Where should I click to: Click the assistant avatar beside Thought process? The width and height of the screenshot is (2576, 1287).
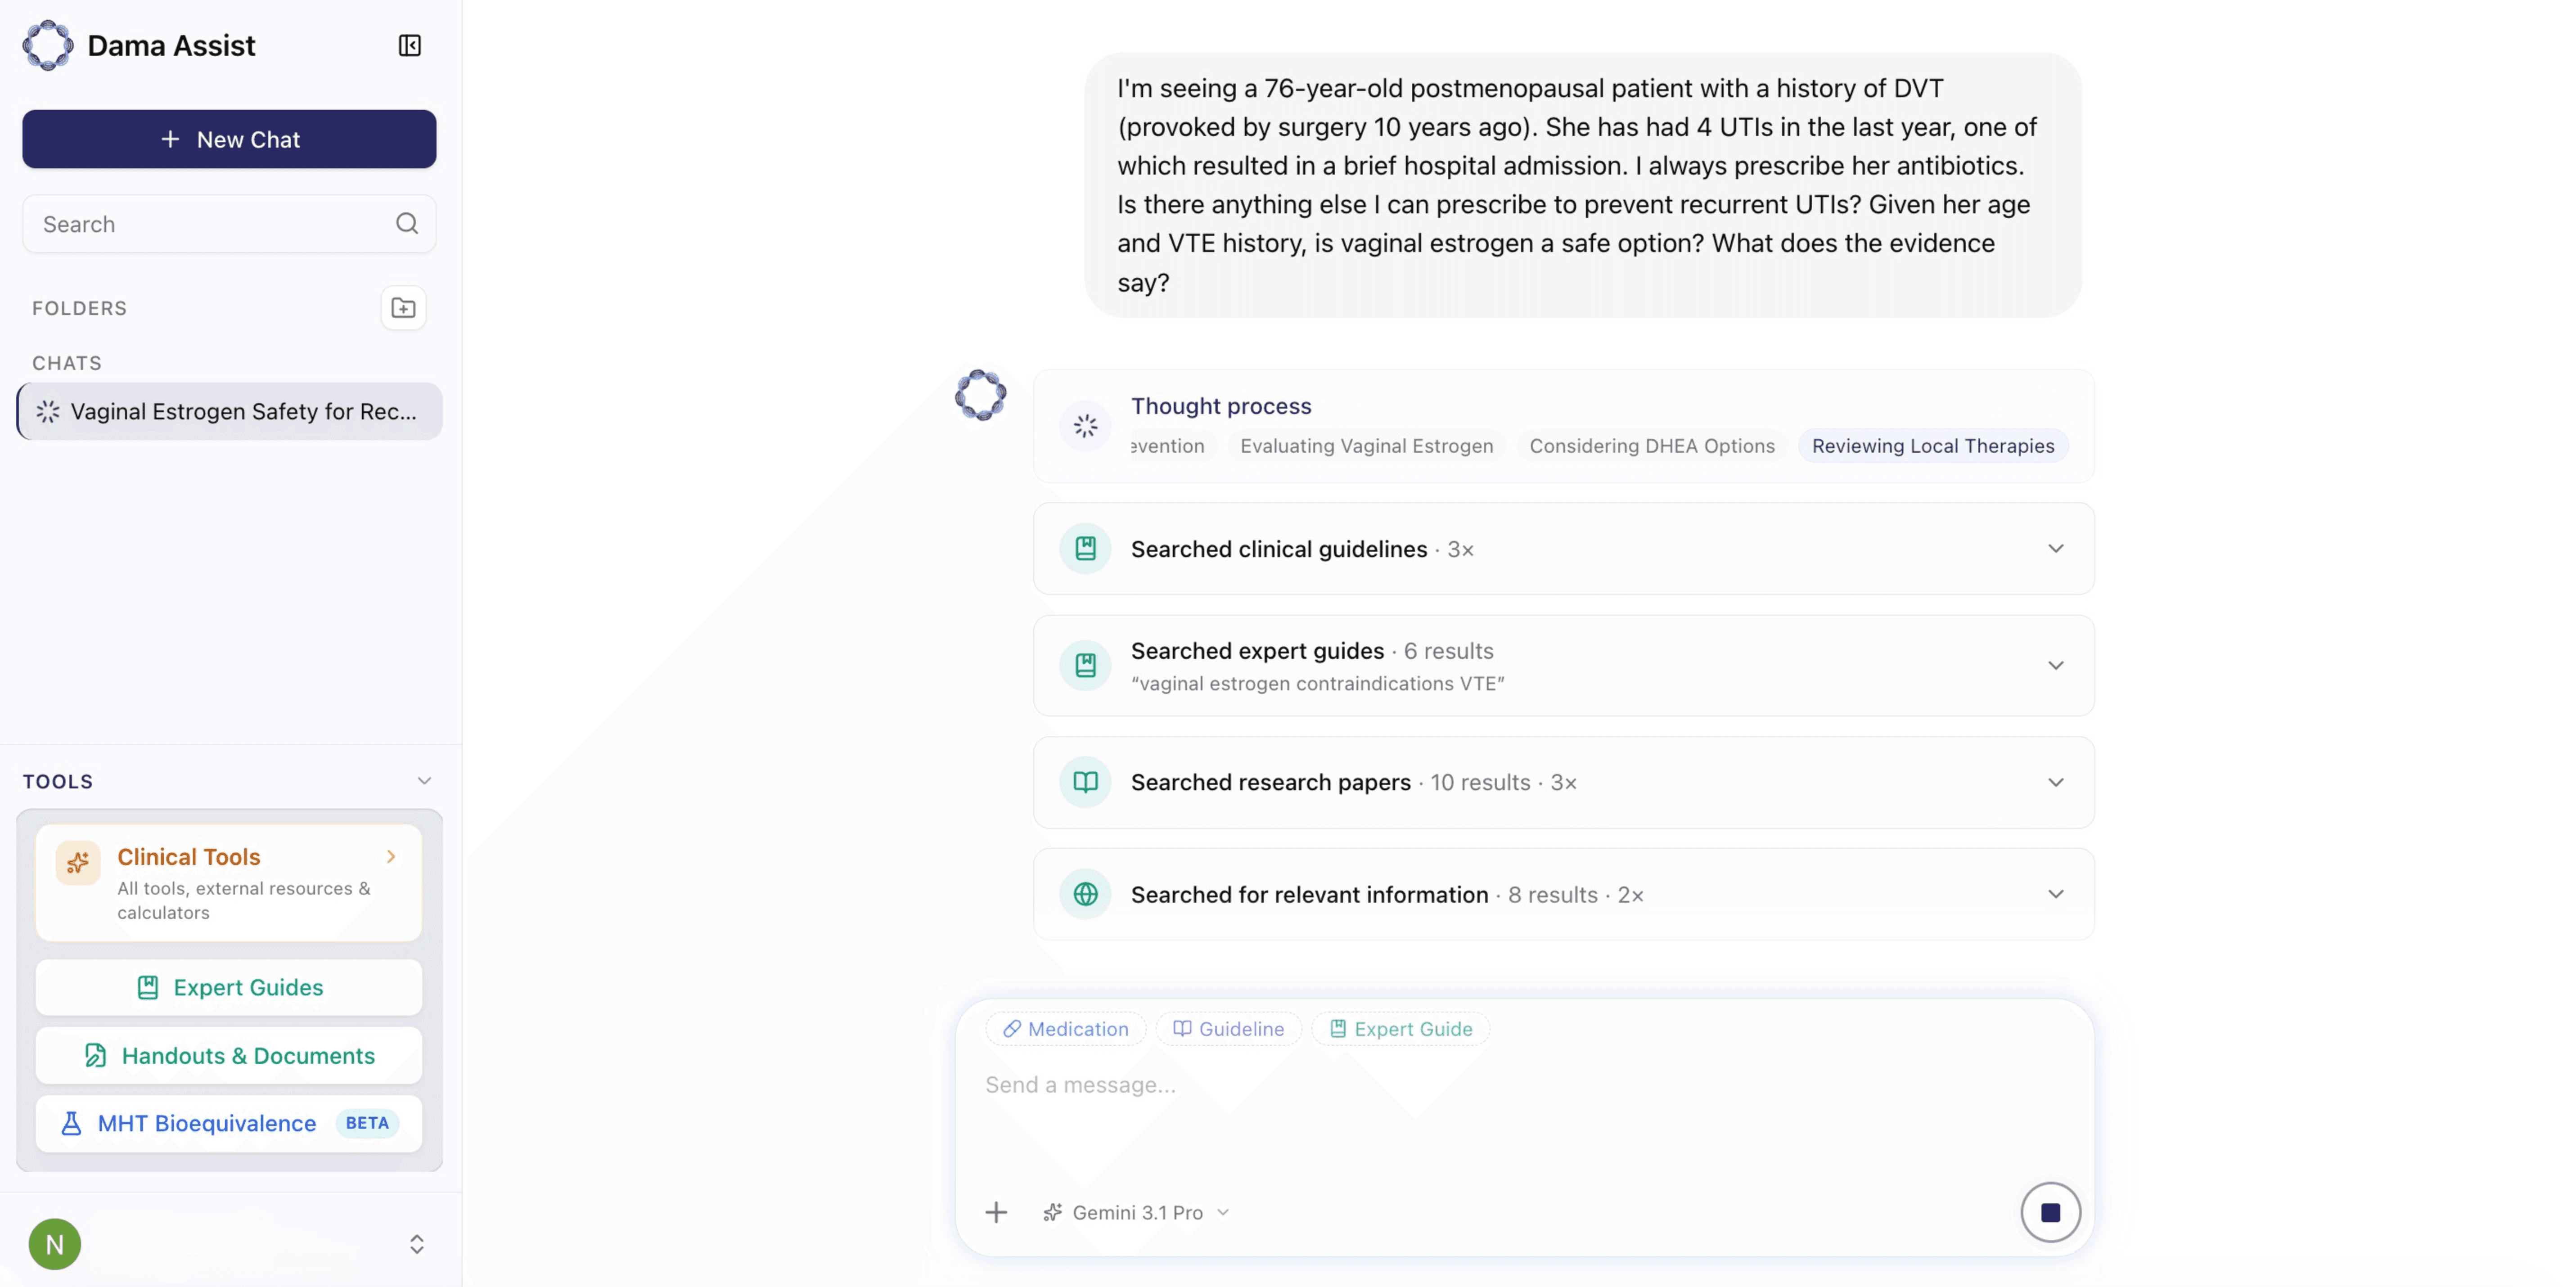coord(980,395)
